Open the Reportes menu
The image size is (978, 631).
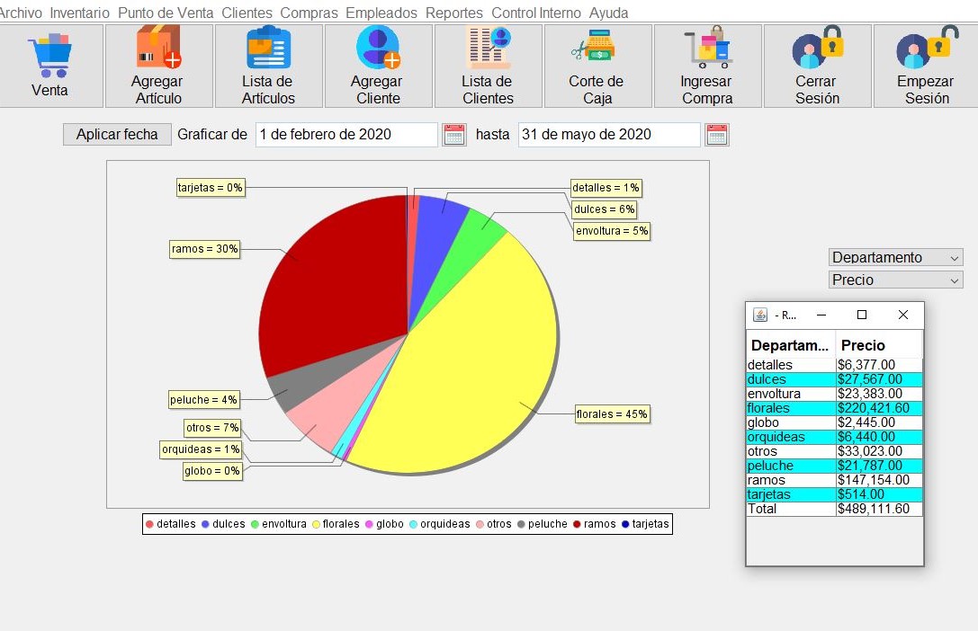454,13
